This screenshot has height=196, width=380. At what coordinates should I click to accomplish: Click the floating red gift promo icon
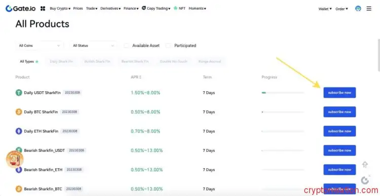click(x=15, y=159)
